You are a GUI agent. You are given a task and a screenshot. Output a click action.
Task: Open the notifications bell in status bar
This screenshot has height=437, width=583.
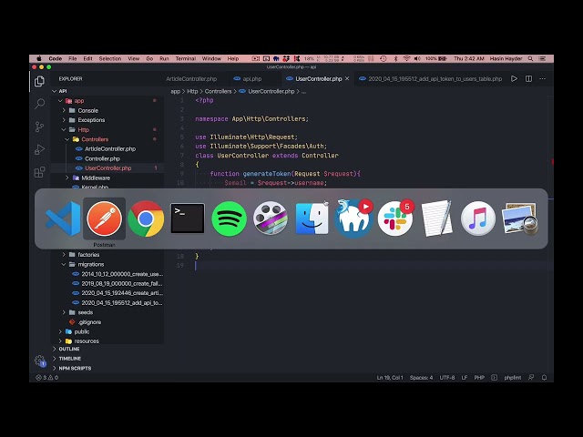[x=545, y=378]
